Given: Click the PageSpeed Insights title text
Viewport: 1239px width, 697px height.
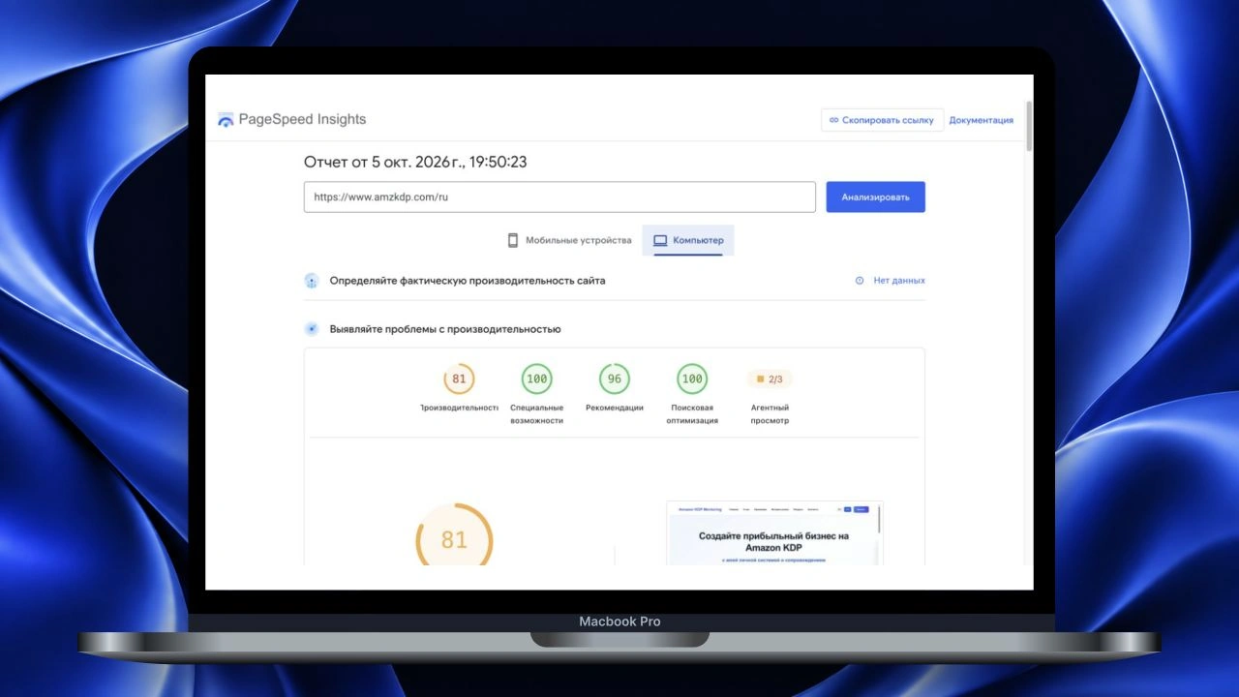Looking at the screenshot, I should click(x=302, y=120).
